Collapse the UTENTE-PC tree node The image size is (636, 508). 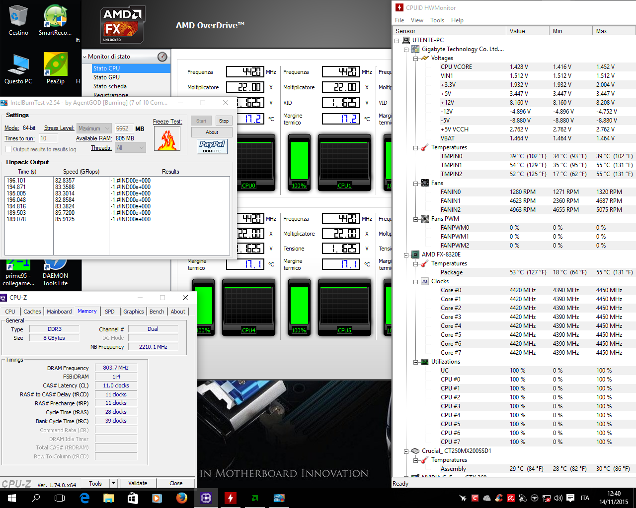(397, 40)
